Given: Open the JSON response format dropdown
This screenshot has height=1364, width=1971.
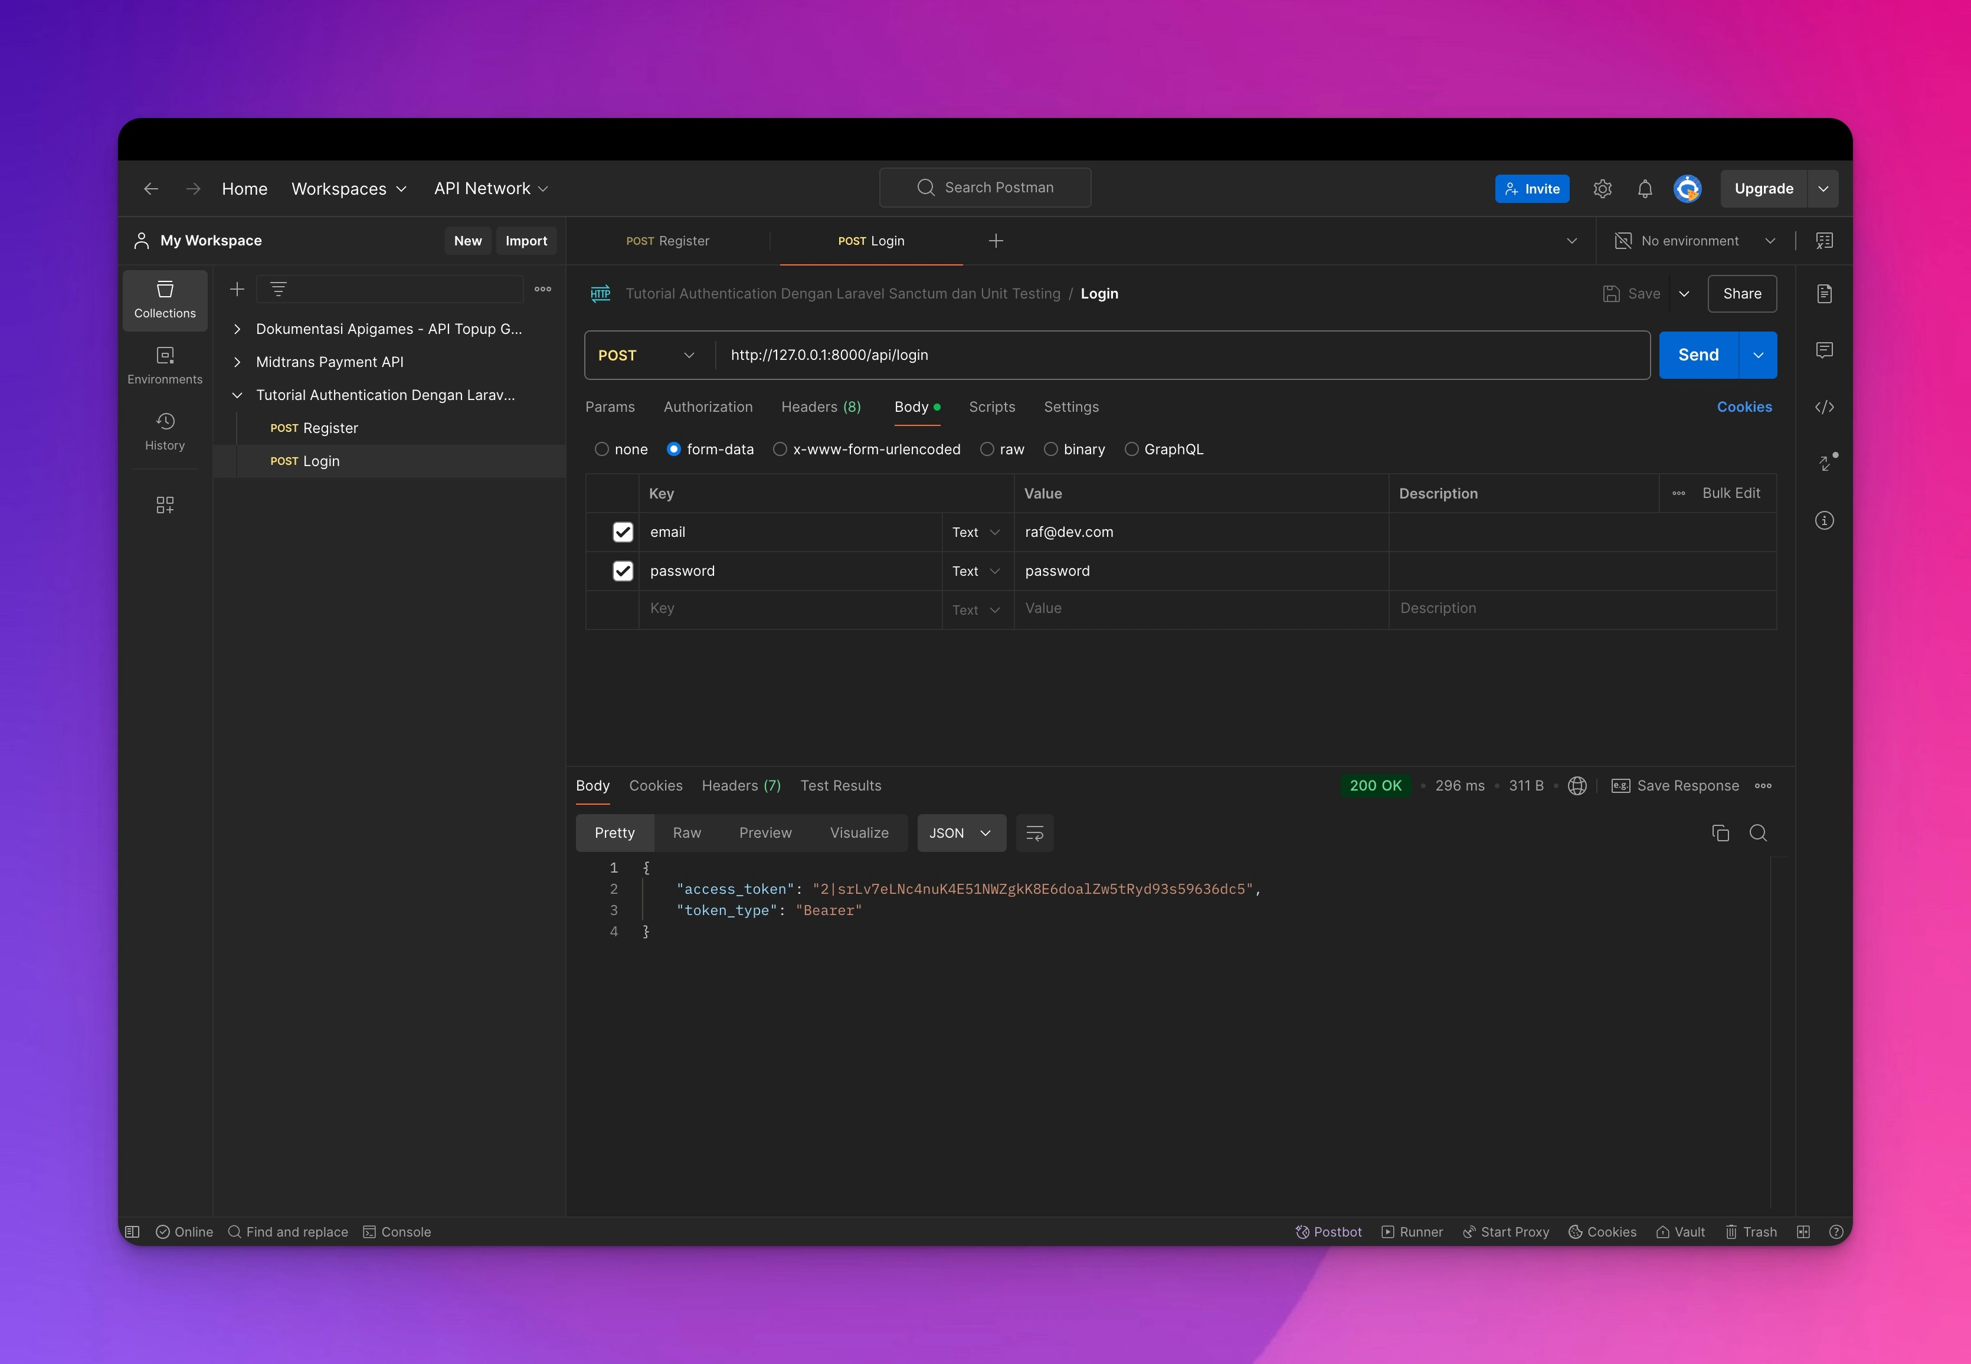Looking at the screenshot, I should 961,832.
